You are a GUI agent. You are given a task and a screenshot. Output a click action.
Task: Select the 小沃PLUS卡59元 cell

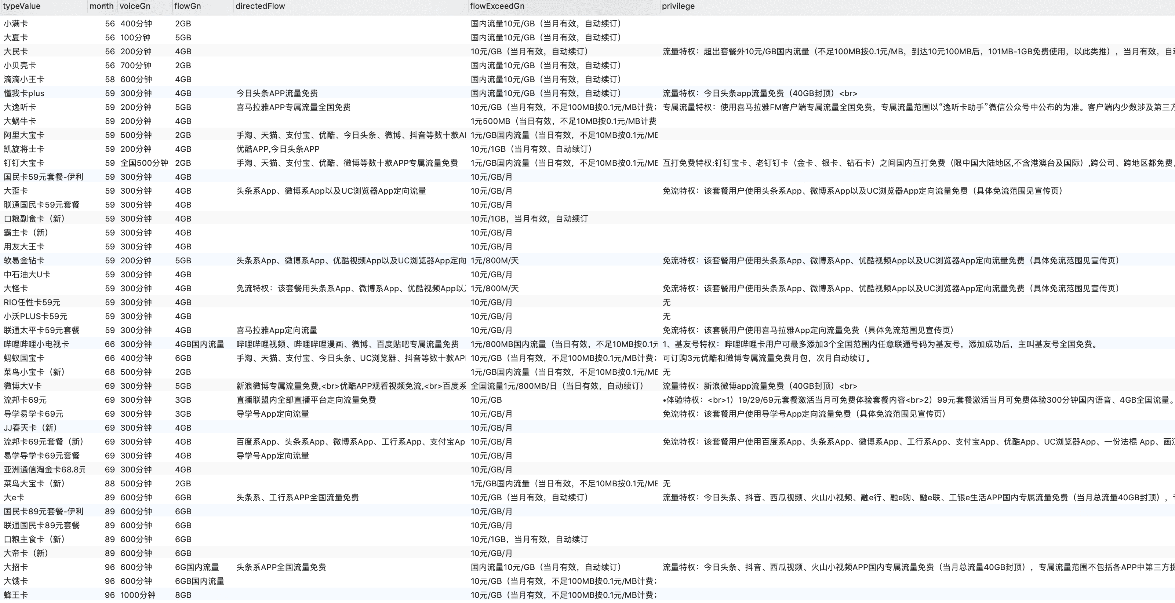point(36,316)
